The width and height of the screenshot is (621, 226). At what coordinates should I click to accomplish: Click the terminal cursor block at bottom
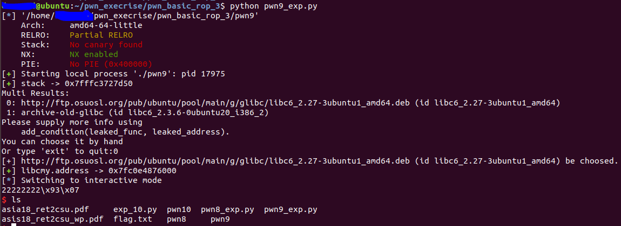point(13,224)
